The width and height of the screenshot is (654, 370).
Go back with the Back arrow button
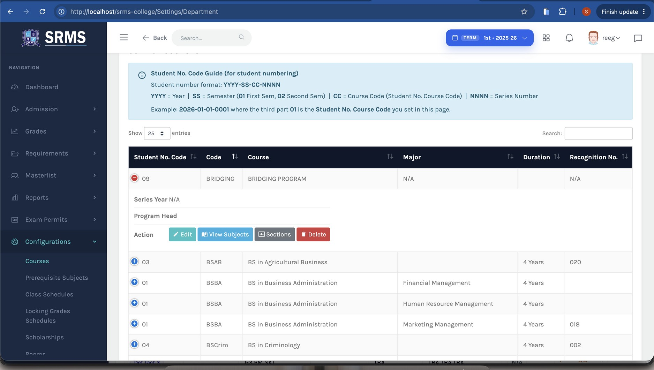pyautogui.click(x=155, y=38)
